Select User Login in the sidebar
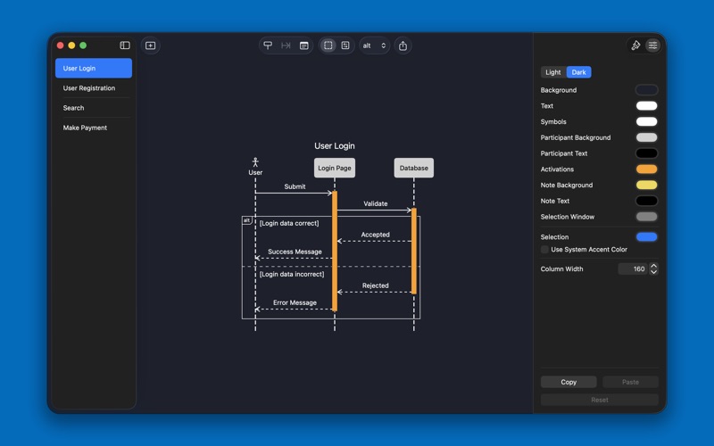The width and height of the screenshot is (714, 446). coord(94,69)
